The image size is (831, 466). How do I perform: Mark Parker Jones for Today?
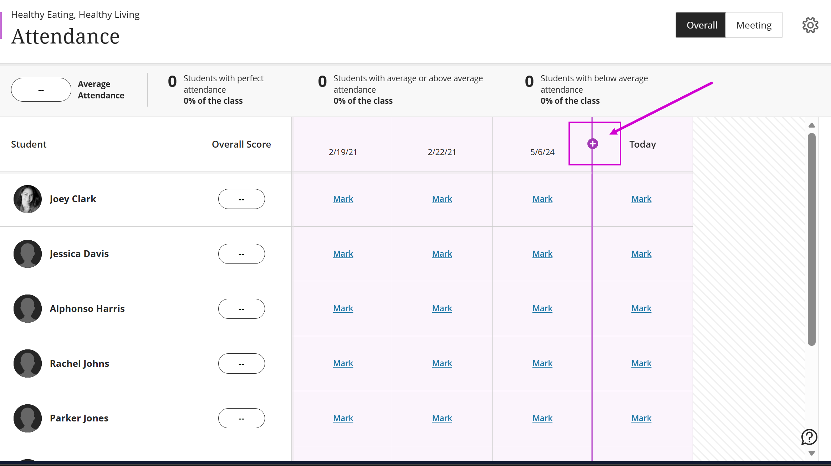tap(642, 418)
